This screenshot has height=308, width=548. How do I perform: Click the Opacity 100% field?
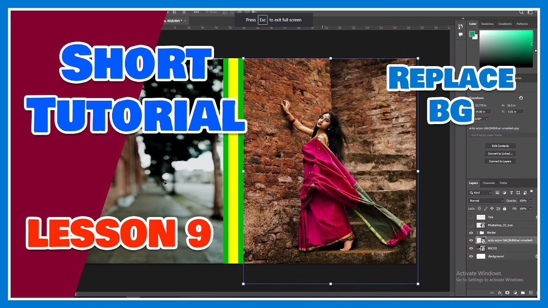click(523, 201)
